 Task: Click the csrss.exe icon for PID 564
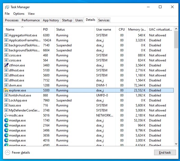(x=6, y=60)
